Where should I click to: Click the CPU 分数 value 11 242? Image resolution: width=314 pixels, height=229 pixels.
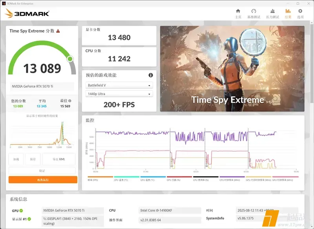[119, 58]
